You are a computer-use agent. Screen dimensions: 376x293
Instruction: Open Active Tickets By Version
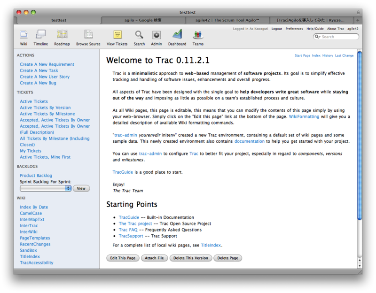pyautogui.click(x=45, y=108)
